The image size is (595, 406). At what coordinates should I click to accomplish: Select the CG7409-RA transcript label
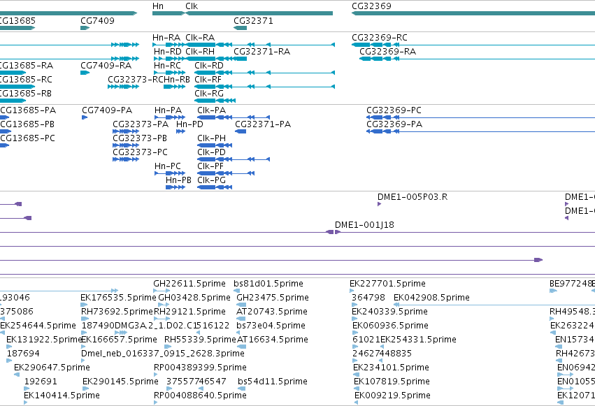click(106, 66)
